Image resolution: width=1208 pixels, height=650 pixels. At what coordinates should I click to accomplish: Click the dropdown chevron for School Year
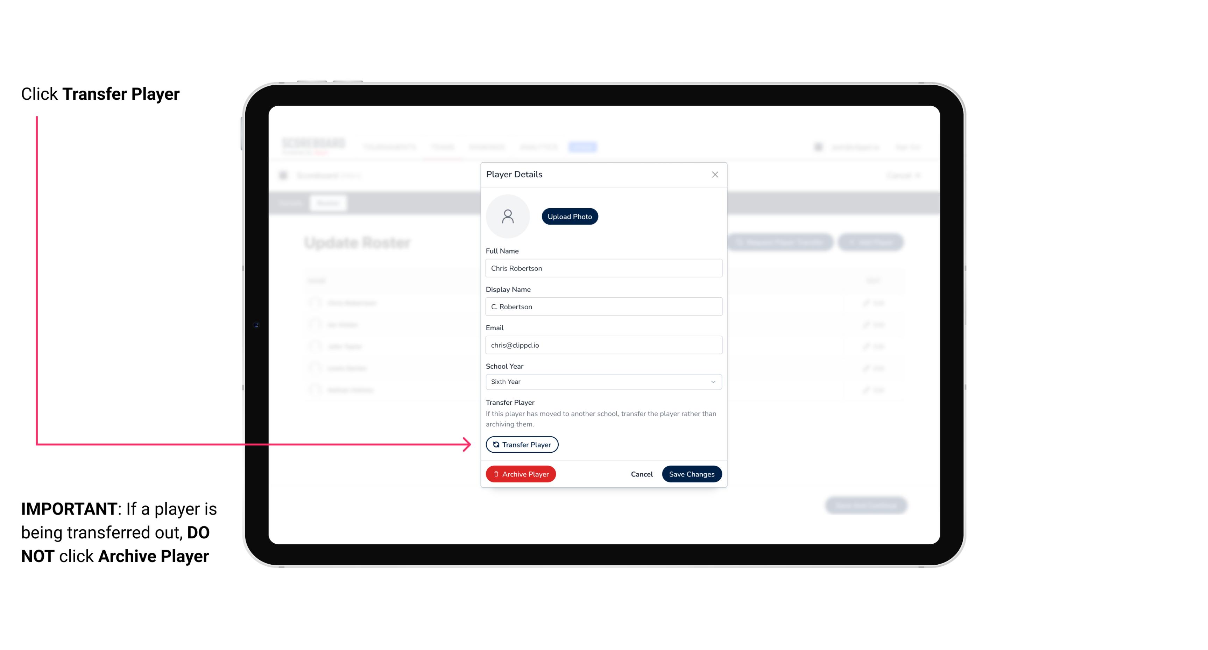(713, 381)
